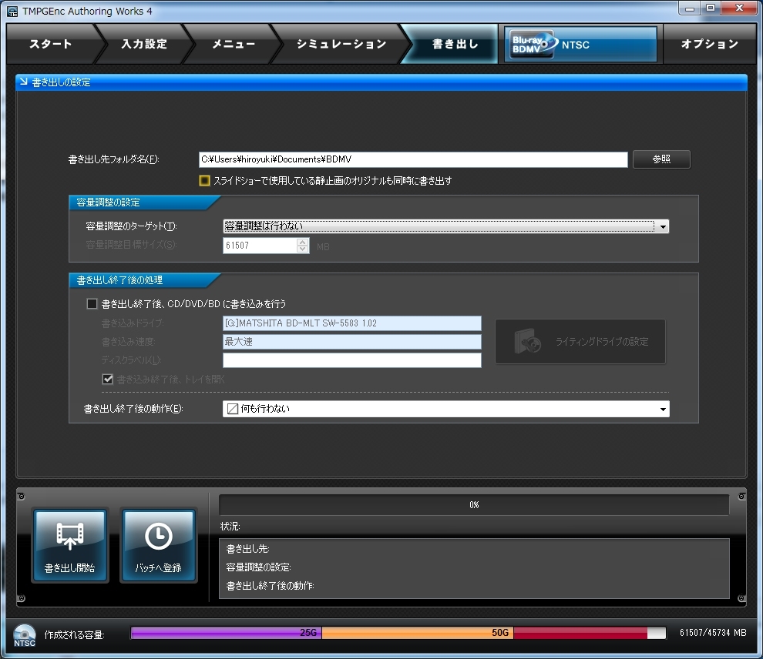763x659 pixels.
Task: Click the 作成される容量 capacity bar
Action: point(398,633)
